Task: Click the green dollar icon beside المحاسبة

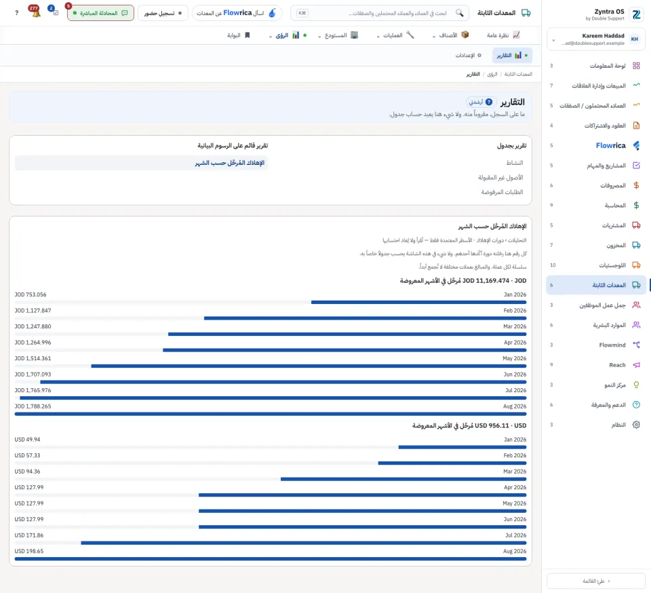Action: point(636,205)
